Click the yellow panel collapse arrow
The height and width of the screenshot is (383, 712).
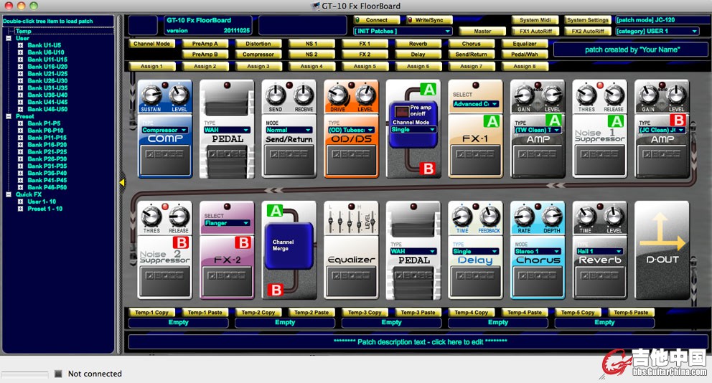click(x=122, y=182)
